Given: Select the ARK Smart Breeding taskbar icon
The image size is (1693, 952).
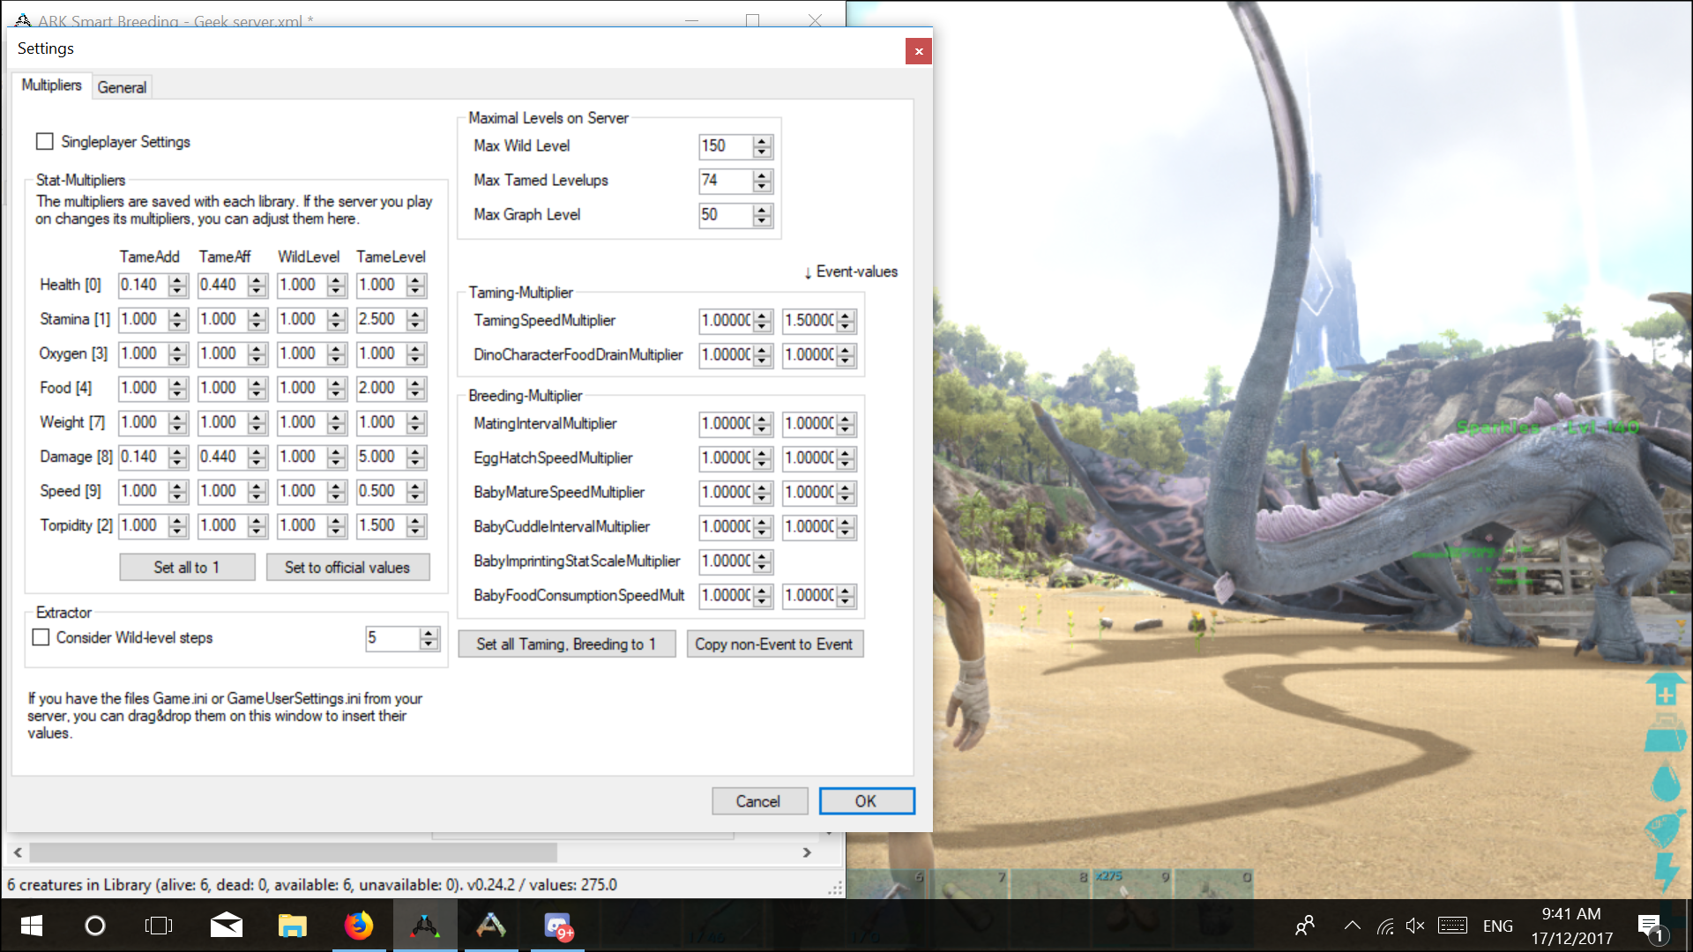Looking at the screenshot, I should click(x=425, y=926).
